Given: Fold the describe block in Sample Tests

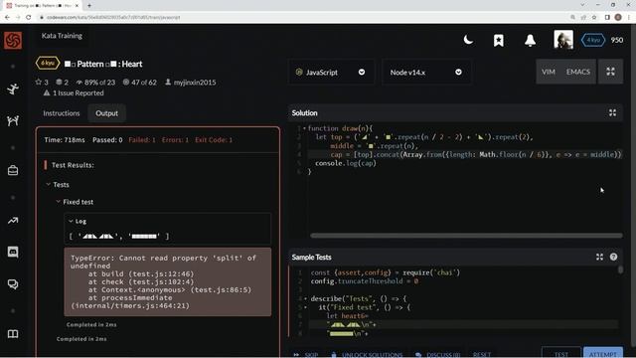Looking at the screenshot, I should point(305,298).
